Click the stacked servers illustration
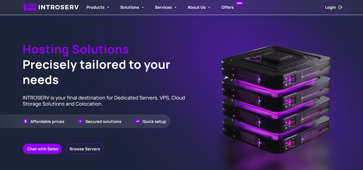Viewport: 363px width, 170px height. click(x=276, y=99)
